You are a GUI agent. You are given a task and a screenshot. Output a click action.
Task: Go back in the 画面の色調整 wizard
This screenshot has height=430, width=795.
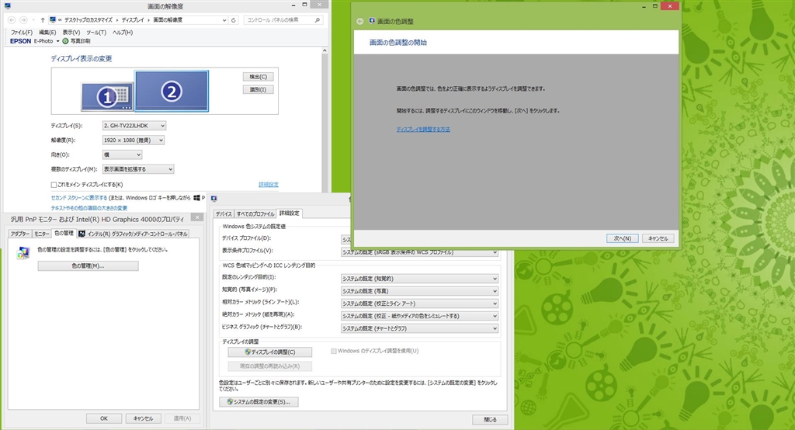click(360, 21)
